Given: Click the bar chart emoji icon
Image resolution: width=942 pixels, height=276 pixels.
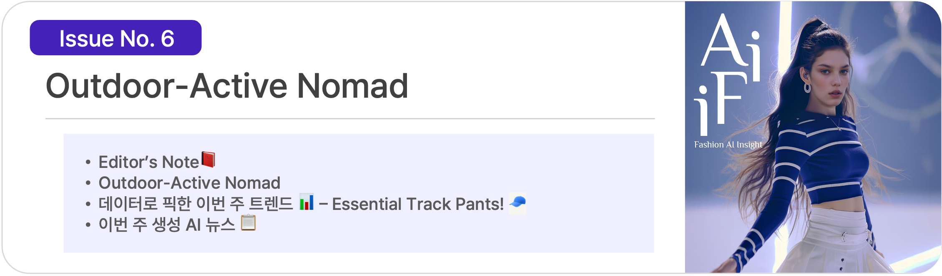Looking at the screenshot, I should click(306, 202).
